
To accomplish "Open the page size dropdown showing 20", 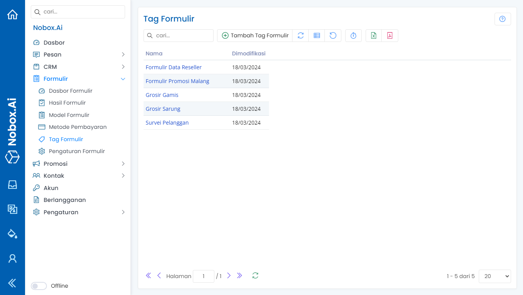I will click(495, 276).
